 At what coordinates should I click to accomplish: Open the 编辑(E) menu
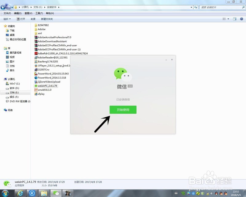pyautogui.click(x=18, y=13)
